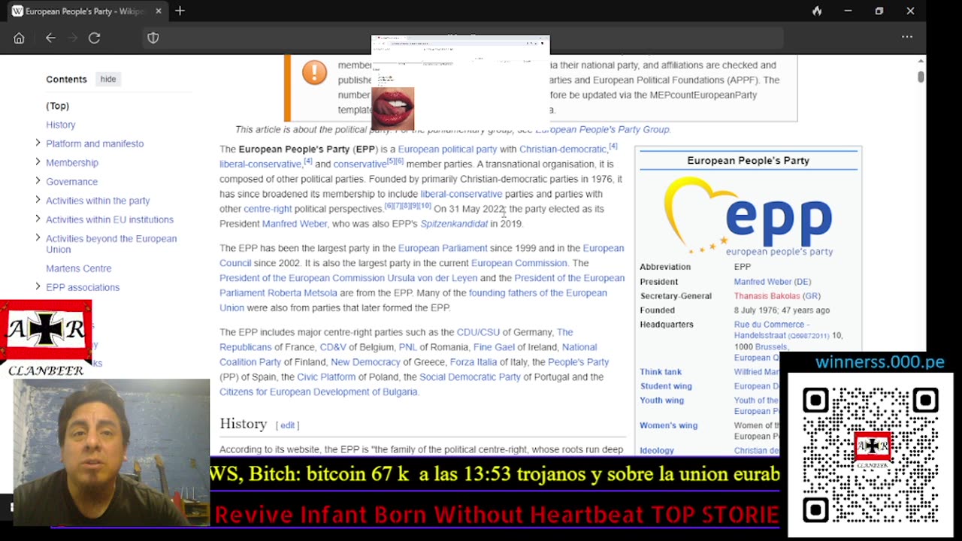962x541 pixels.
Task: Open Governance contents link
Action: 71,181
